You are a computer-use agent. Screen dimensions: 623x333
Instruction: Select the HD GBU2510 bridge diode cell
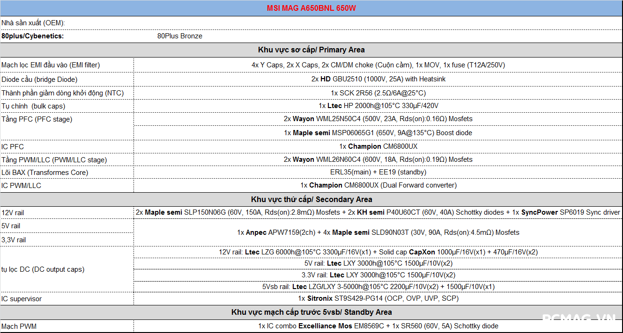378,79
